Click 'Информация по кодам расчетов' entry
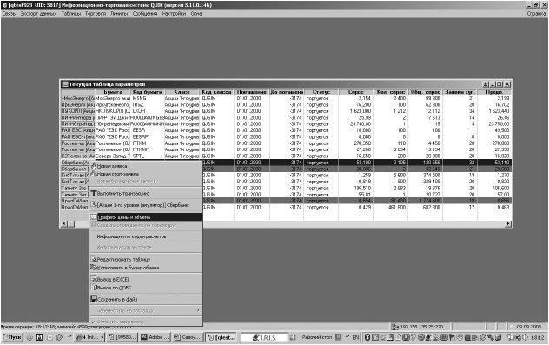This screenshot has width=549, height=345. coord(131,236)
